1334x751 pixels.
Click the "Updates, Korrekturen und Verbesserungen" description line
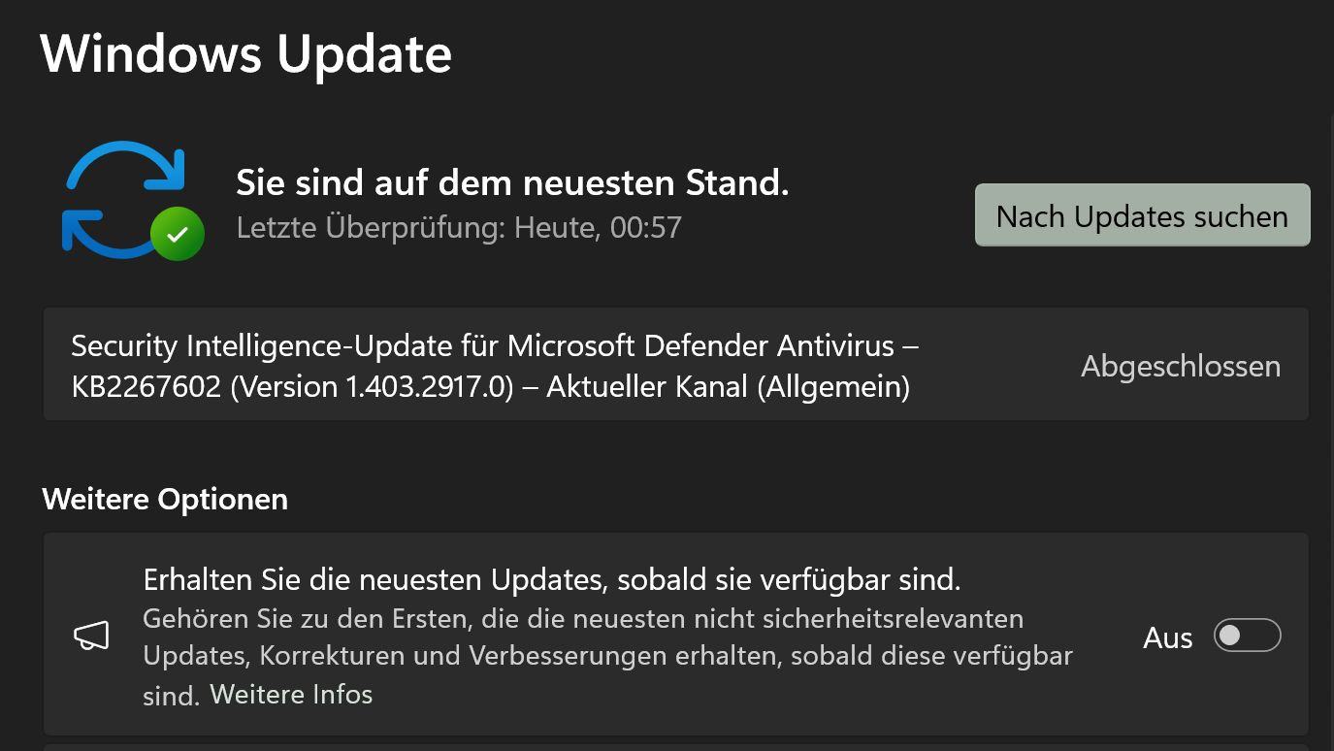click(x=461, y=656)
